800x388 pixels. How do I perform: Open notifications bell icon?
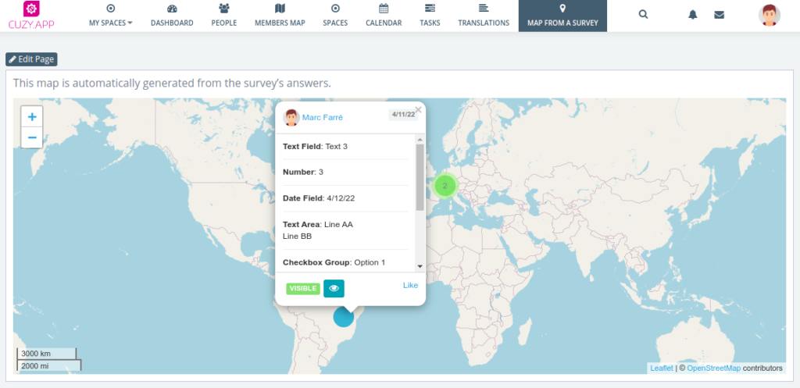[x=692, y=15]
